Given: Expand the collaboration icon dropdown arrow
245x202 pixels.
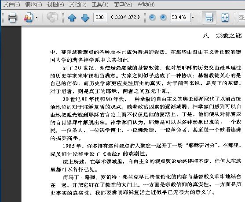Looking at the screenshot, I should [37, 17].
